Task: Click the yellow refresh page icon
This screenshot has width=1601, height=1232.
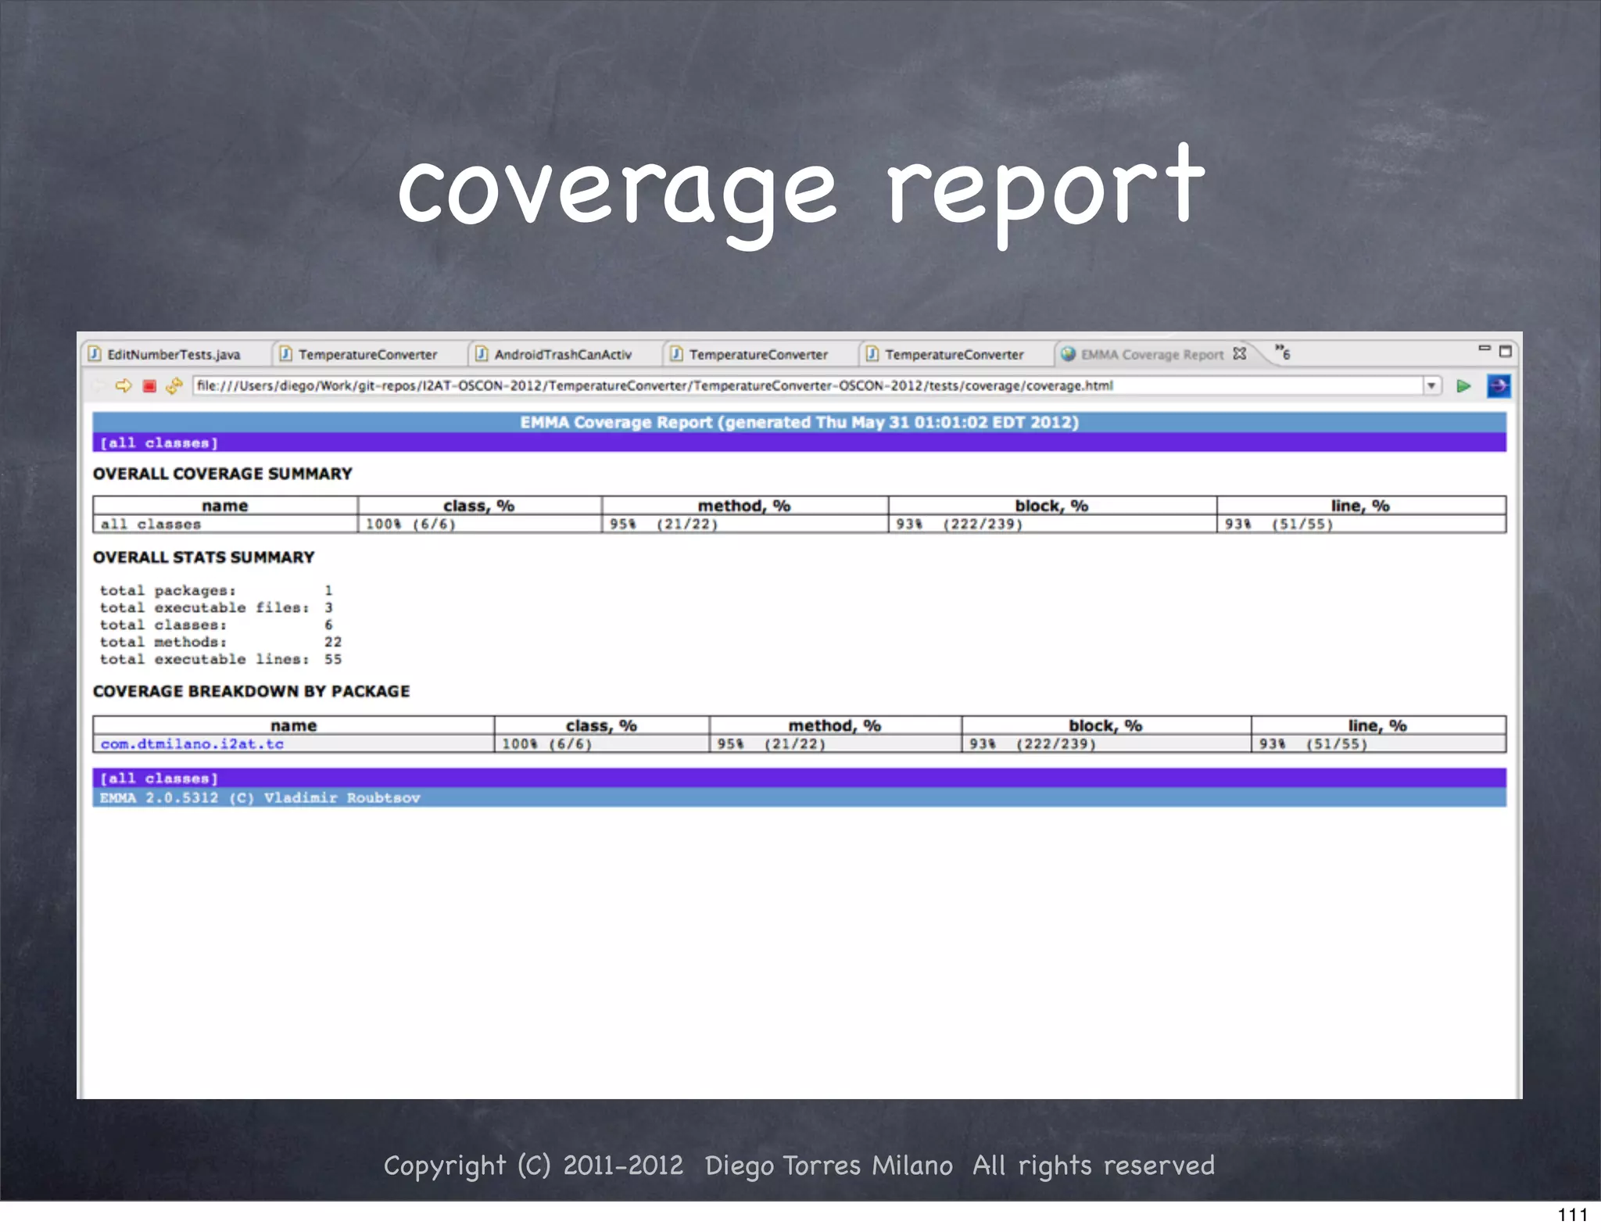Action: coord(174,385)
